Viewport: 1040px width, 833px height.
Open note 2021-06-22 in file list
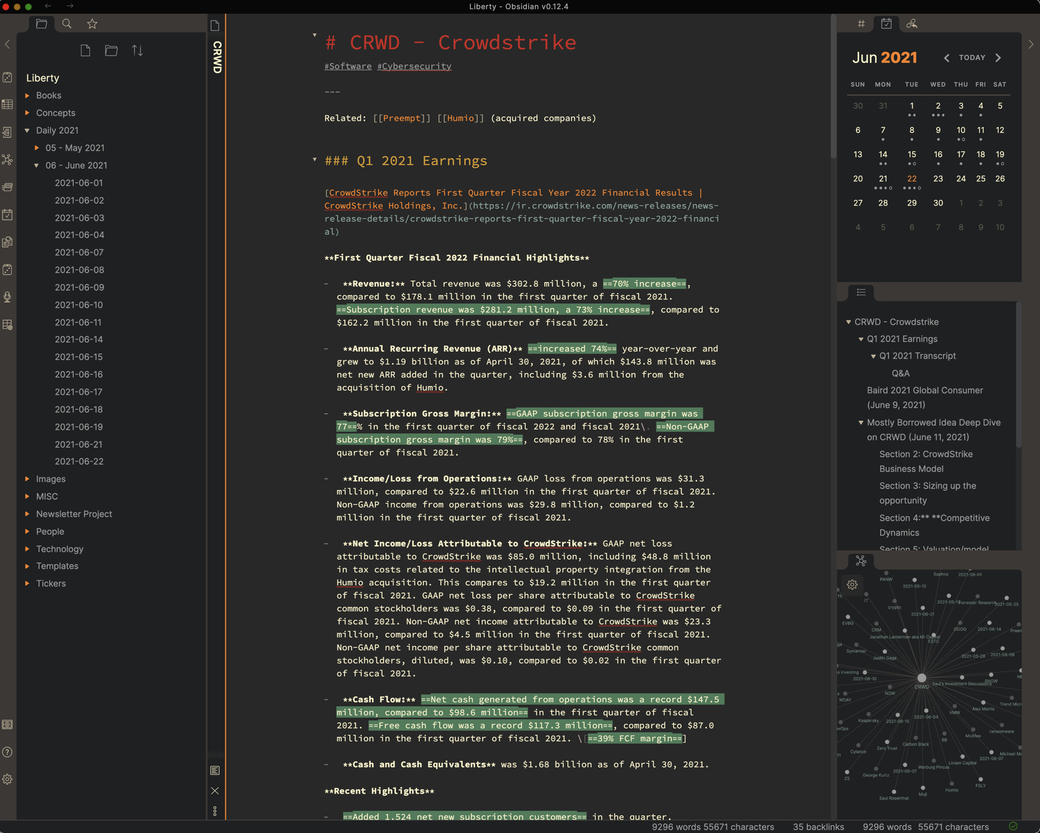pyautogui.click(x=79, y=462)
